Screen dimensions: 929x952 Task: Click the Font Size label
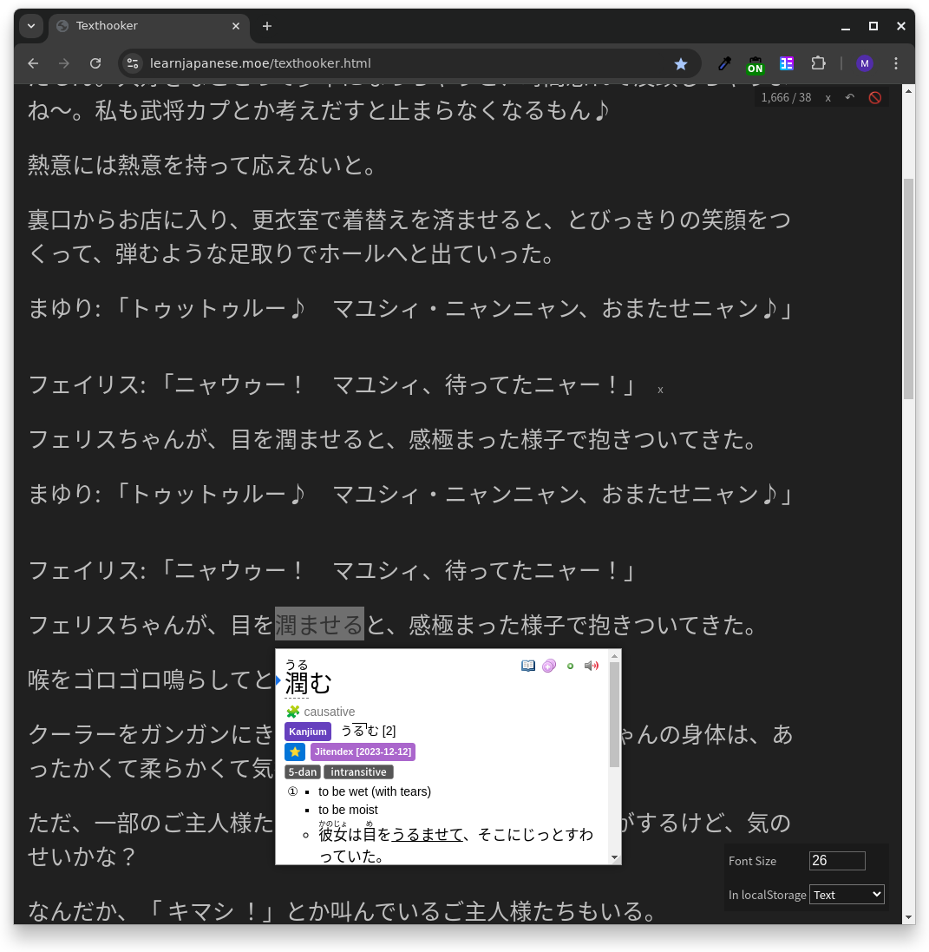click(752, 861)
